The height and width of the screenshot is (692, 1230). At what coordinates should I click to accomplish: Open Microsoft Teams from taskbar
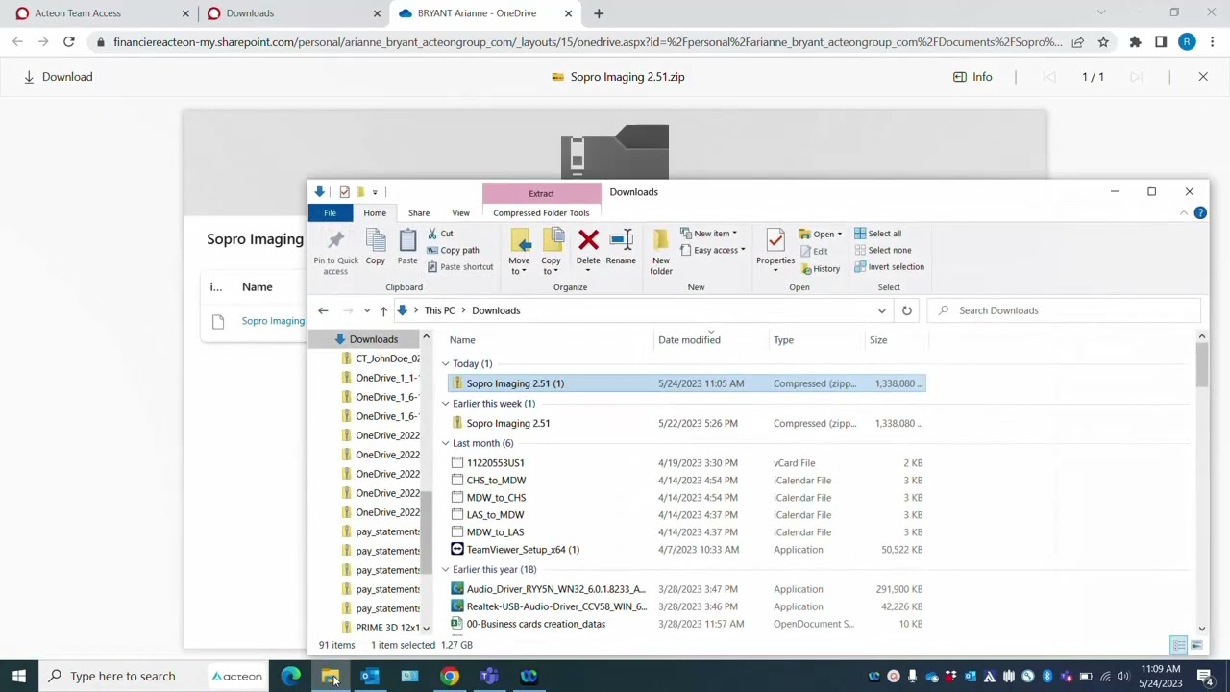[x=489, y=676]
